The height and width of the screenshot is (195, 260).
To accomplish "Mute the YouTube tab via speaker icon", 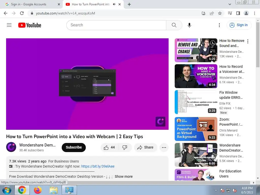I will [114, 4].
